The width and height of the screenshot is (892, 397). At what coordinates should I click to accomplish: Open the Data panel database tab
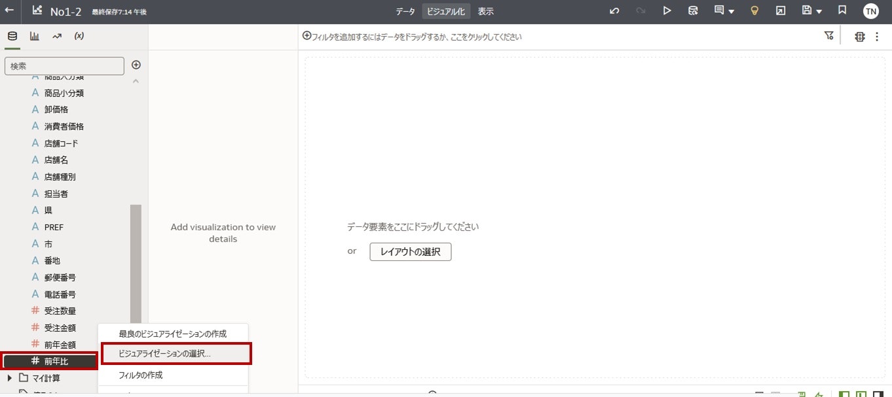tap(12, 36)
